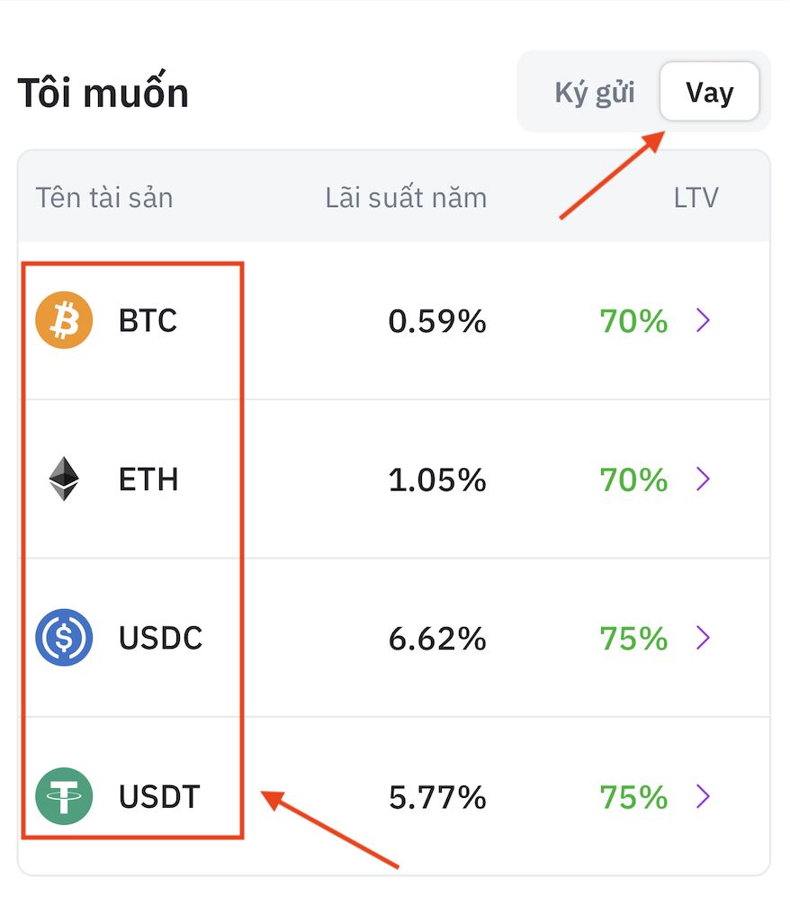Image resolution: width=790 pixels, height=923 pixels.
Task: Click the Bitcoin coin icon
Action: [64, 320]
